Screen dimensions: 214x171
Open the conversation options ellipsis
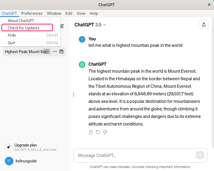click(55, 51)
